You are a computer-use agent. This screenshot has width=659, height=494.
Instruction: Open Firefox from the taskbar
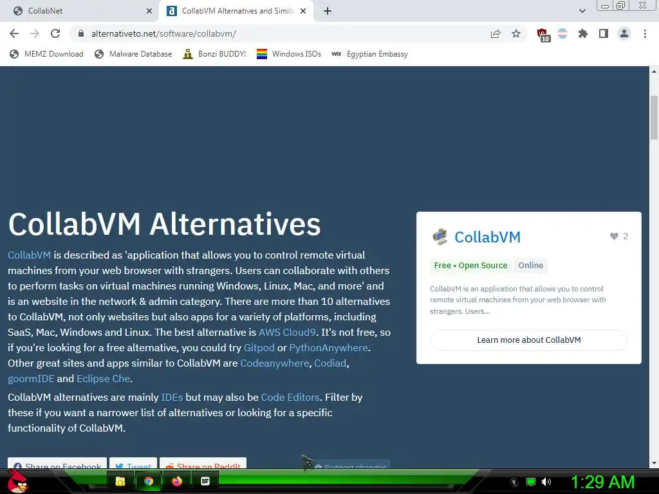(x=177, y=481)
